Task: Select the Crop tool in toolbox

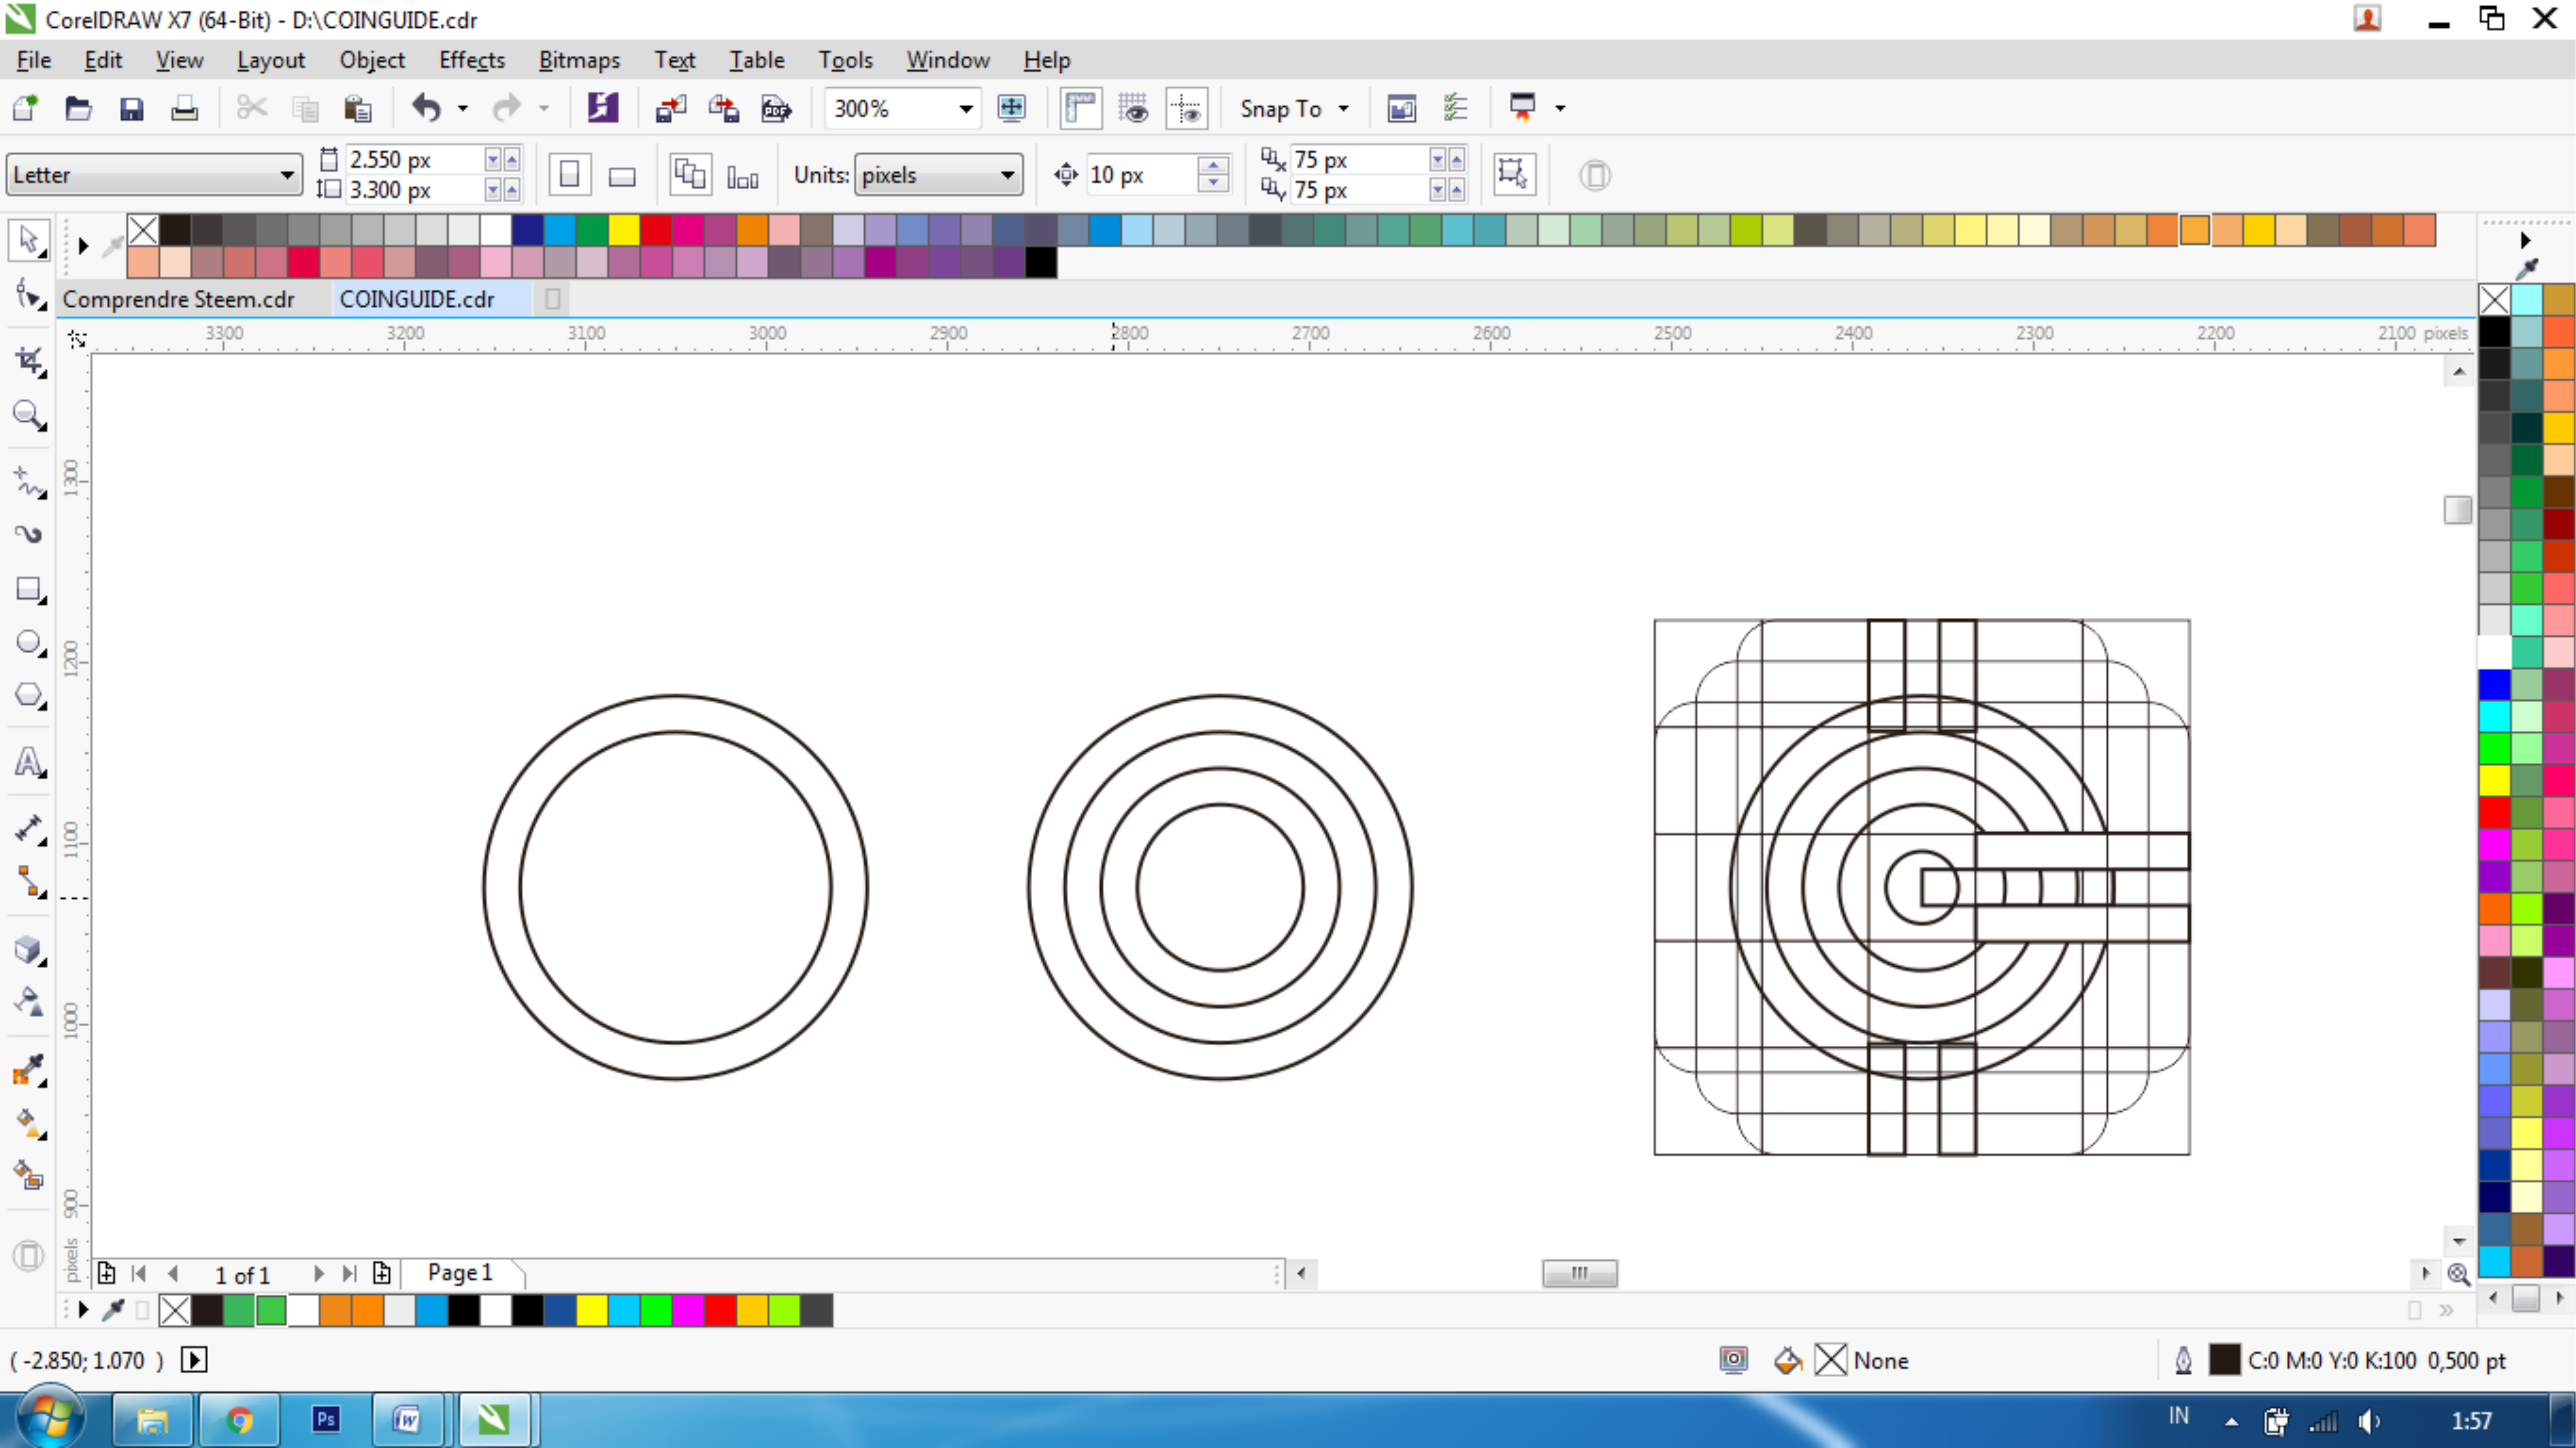Action: pos(28,361)
